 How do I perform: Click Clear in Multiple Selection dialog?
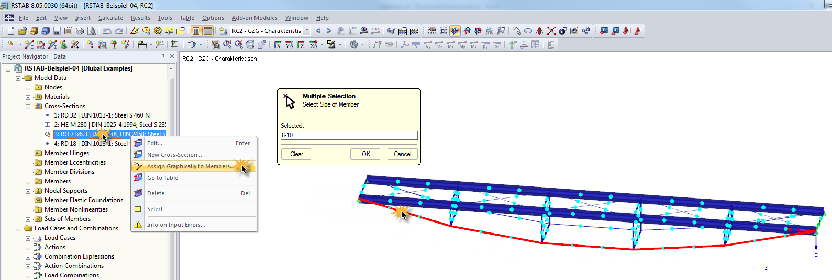tap(296, 154)
